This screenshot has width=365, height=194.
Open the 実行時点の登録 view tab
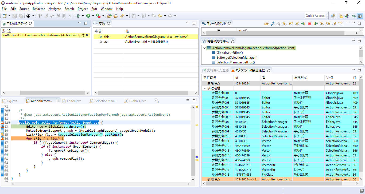(215, 70)
